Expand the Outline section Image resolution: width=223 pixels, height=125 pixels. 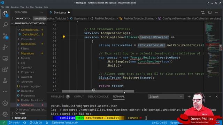click(29, 114)
